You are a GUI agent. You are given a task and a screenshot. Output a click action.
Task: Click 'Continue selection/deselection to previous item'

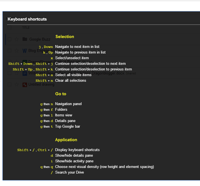94,69
